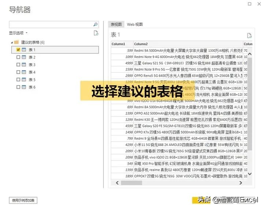Click the table icon beside 表 5
Image resolution: width=264 pixels, height=209 pixels.
point(24,80)
